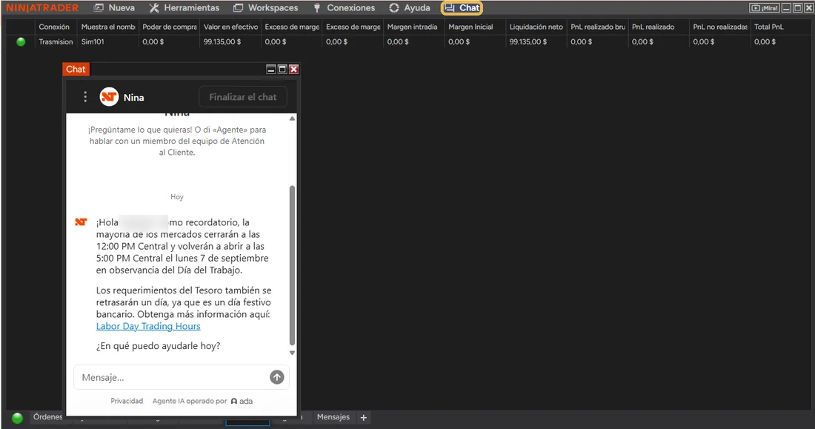Open the Privacidad link

coord(127,401)
